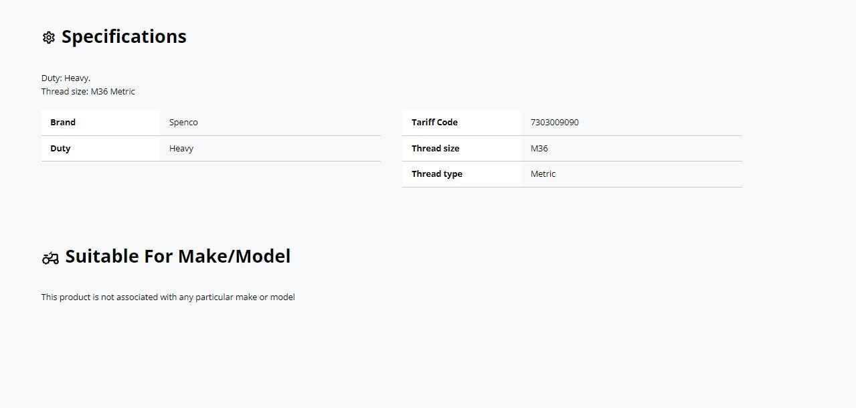Click the 'Duty: Heavy.' summary text
The image size is (856, 408).
pyautogui.click(x=66, y=78)
